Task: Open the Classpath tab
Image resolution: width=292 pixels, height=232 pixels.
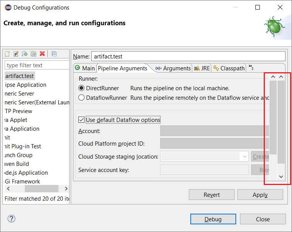Action: click(229, 68)
